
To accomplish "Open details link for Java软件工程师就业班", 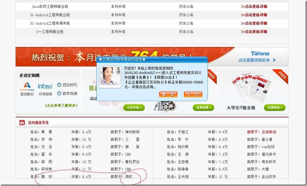I will click(x=254, y=6).
